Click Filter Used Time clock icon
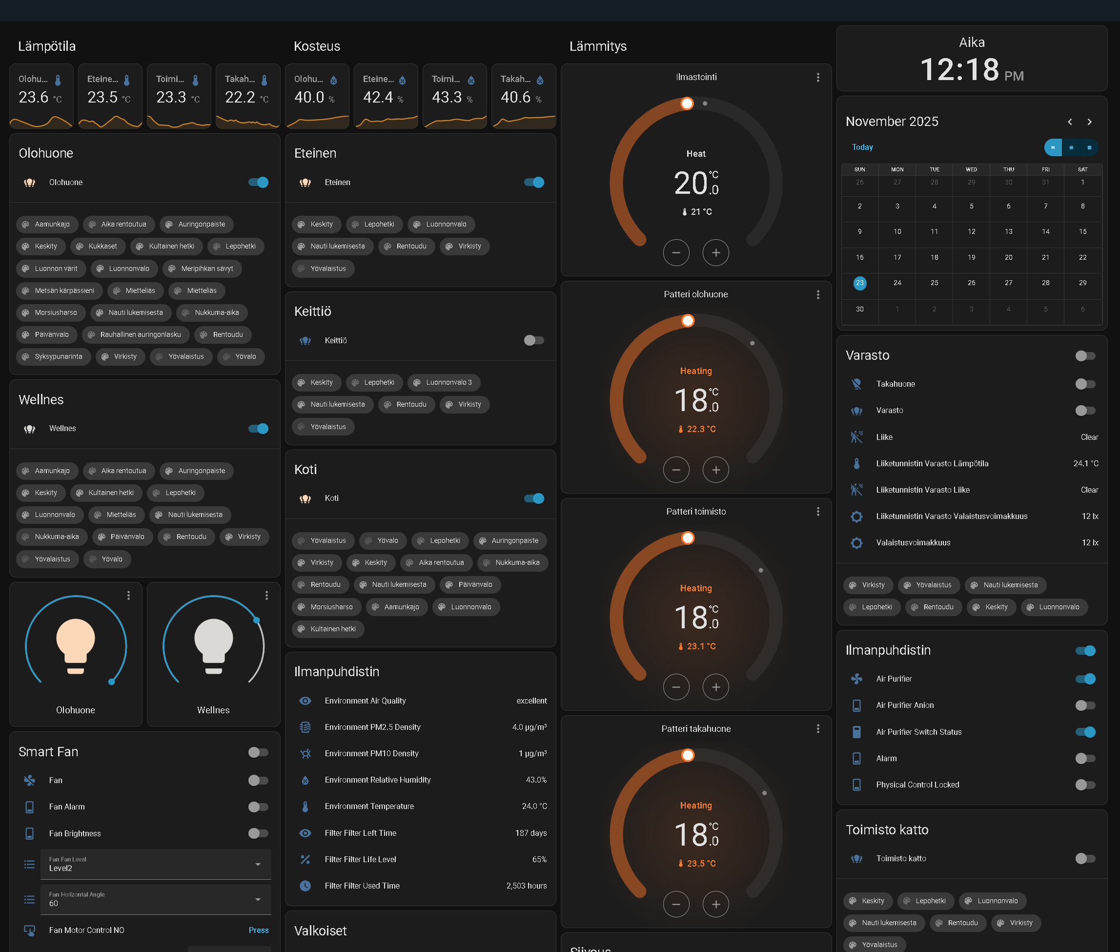 click(x=305, y=886)
